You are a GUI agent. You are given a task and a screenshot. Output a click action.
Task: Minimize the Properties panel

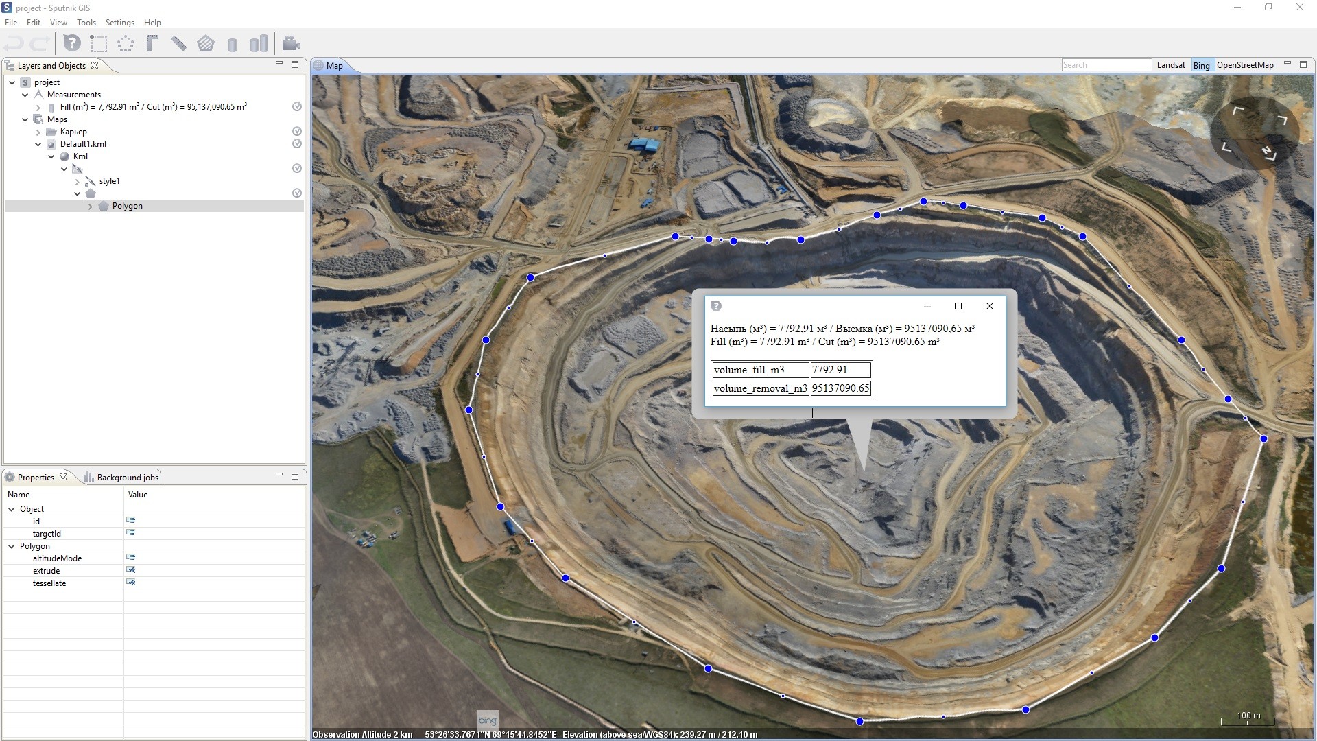279,475
